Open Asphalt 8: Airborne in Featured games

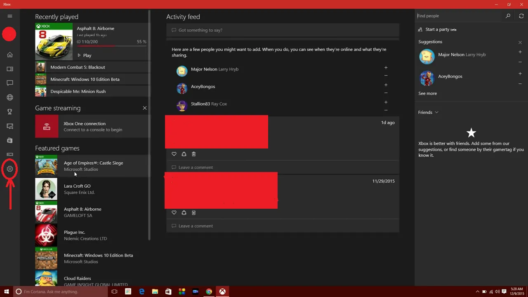[x=92, y=212]
